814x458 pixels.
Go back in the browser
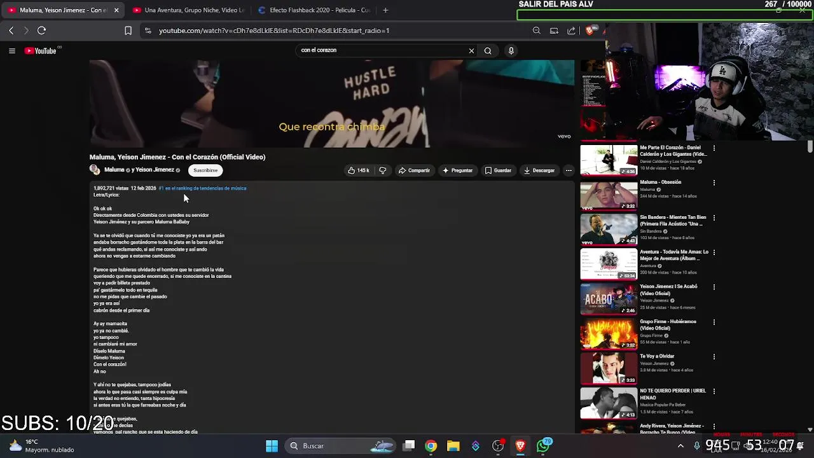pos(11,31)
